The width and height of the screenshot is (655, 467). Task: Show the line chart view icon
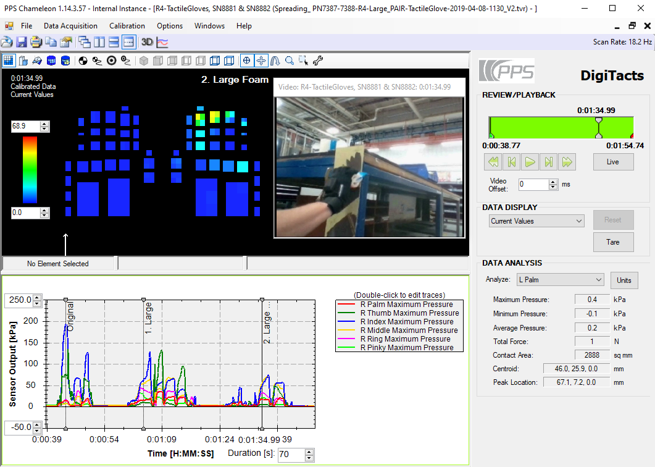162,42
